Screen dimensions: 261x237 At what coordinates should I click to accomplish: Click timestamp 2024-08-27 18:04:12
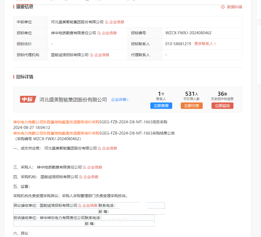point(32,128)
